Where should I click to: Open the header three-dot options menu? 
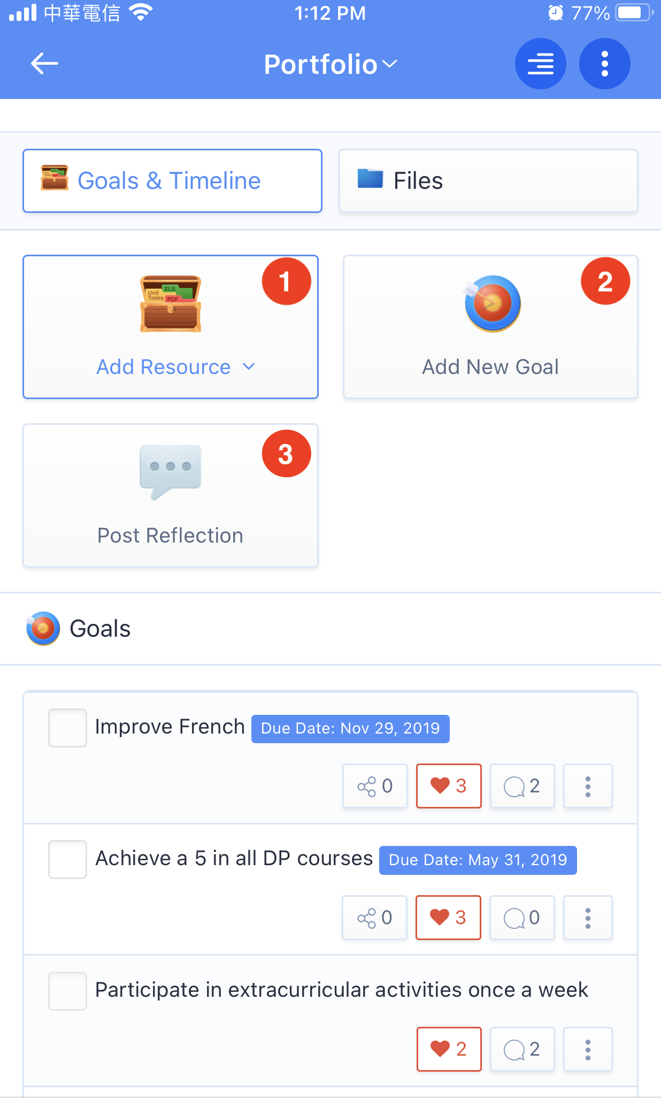click(604, 64)
